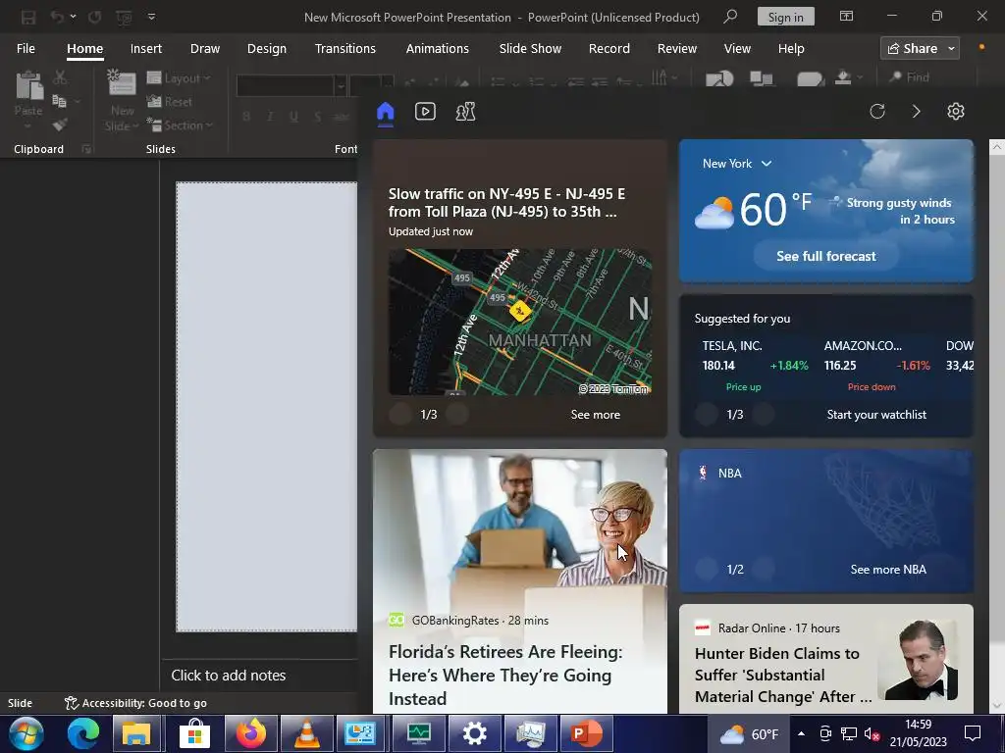Screen dimensions: 1005x753
Task: Click the Find button in ribbon
Action: coord(910,77)
